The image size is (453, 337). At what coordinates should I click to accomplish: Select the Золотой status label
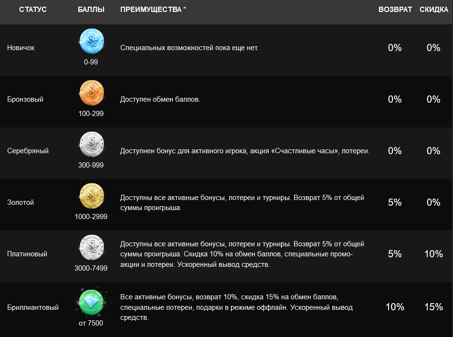20,202
